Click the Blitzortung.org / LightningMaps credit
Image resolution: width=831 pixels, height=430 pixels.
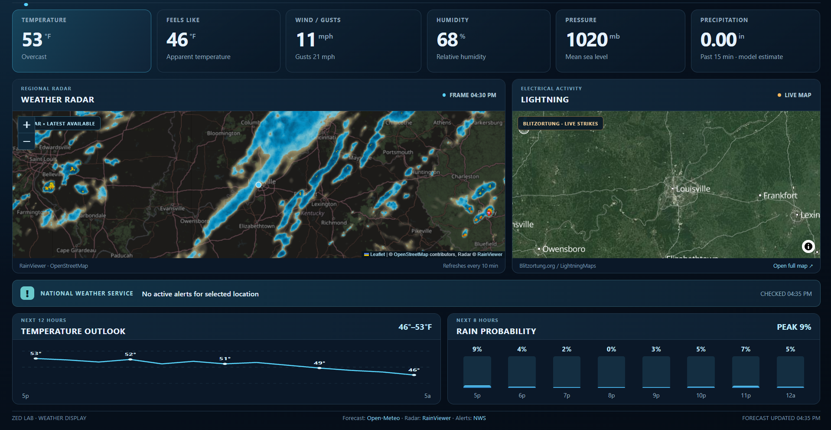click(x=557, y=266)
